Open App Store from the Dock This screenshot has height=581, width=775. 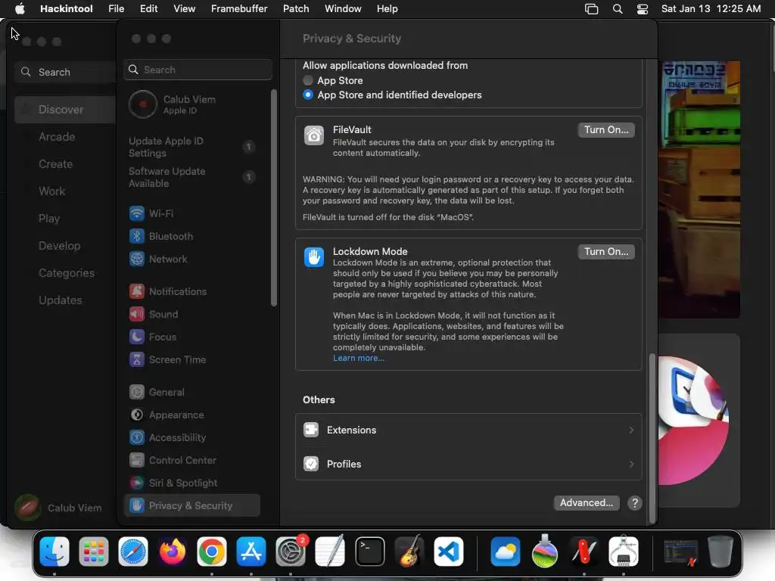coord(251,551)
